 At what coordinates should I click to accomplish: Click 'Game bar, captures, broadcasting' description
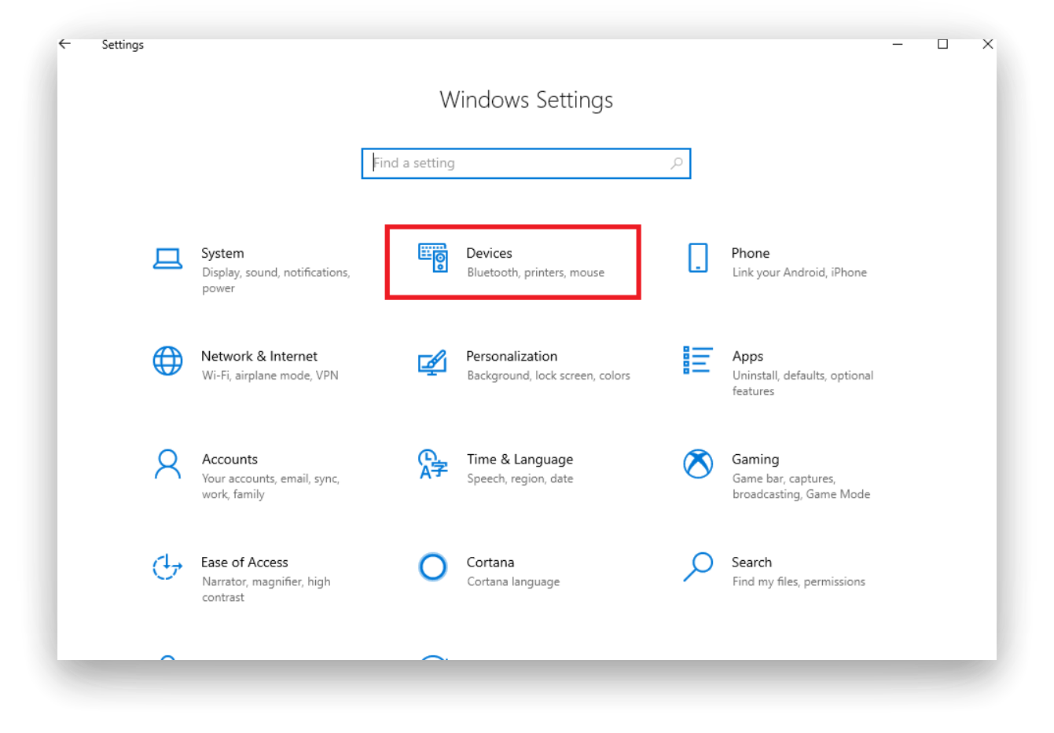click(x=801, y=486)
